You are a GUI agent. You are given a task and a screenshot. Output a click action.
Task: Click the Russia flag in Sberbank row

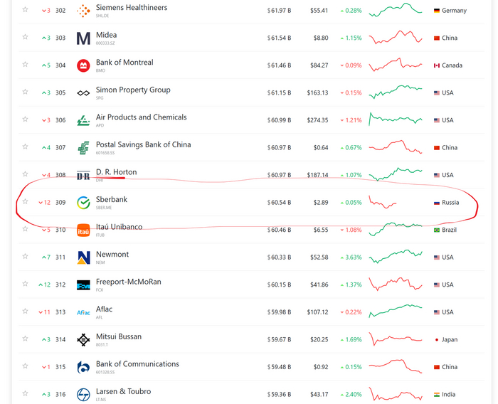coord(437,203)
